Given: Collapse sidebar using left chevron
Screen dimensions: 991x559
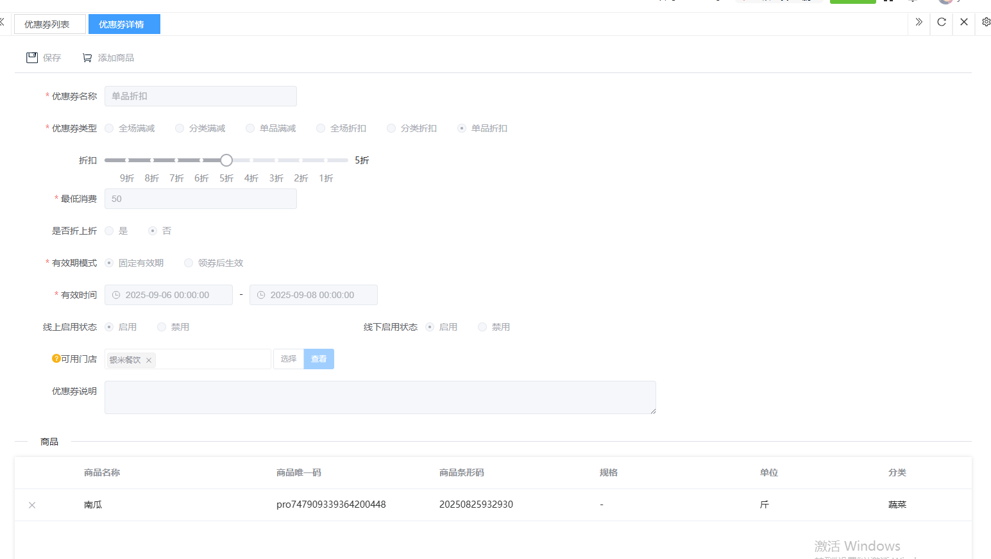Looking at the screenshot, I should 2,22.
